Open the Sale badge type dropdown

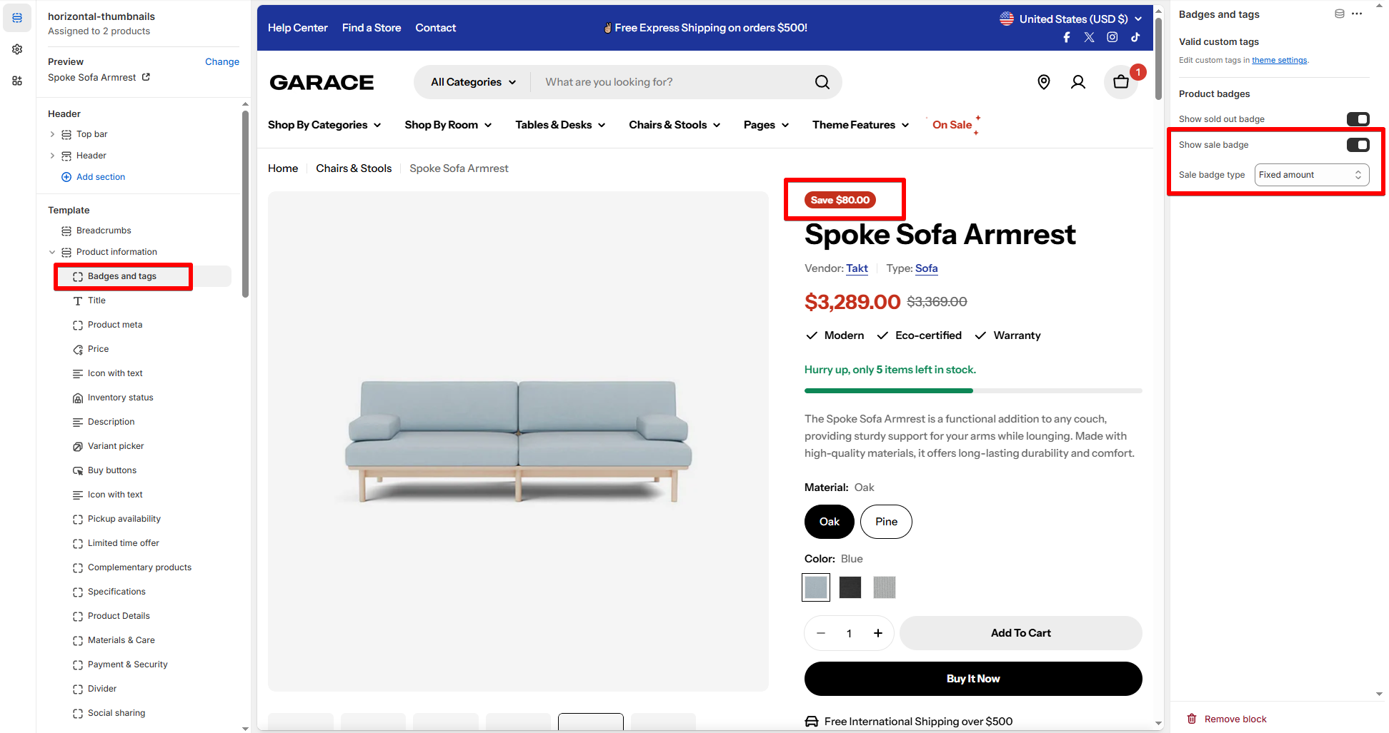click(1312, 175)
